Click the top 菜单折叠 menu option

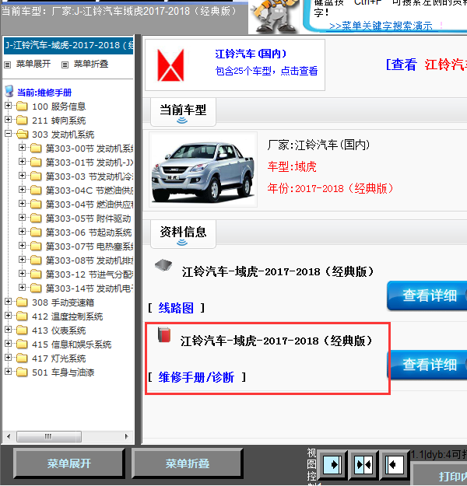(x=91, y=65)
